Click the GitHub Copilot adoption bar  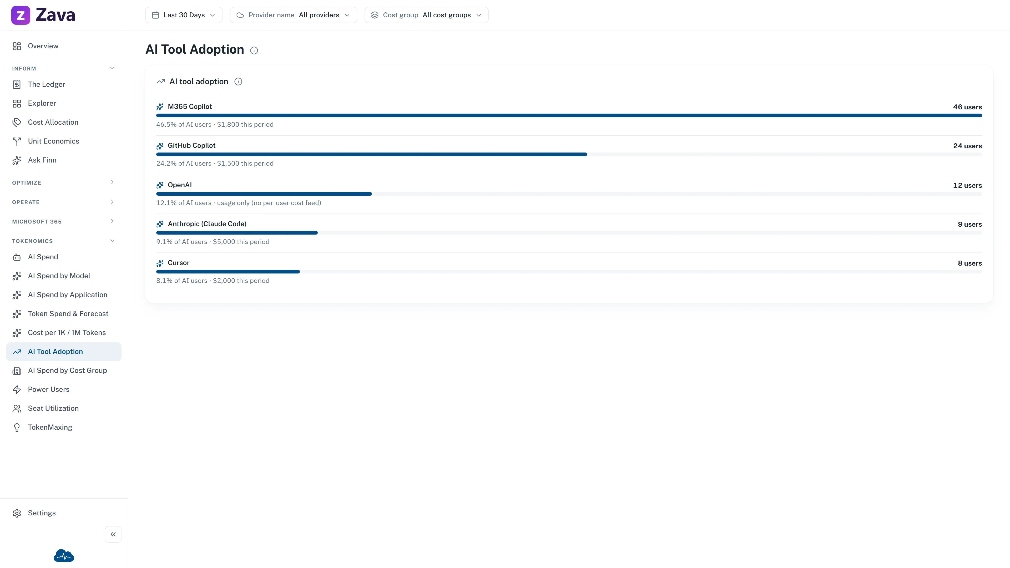tap(569, 154)
